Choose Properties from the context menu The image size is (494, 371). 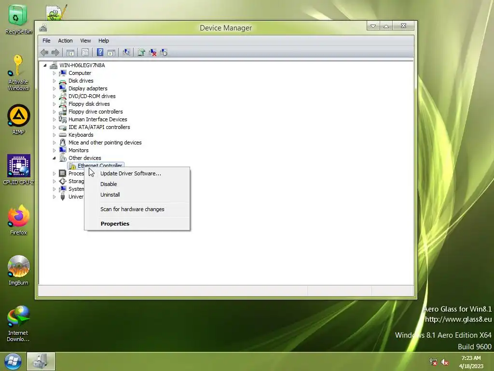(x=137, y=224)
